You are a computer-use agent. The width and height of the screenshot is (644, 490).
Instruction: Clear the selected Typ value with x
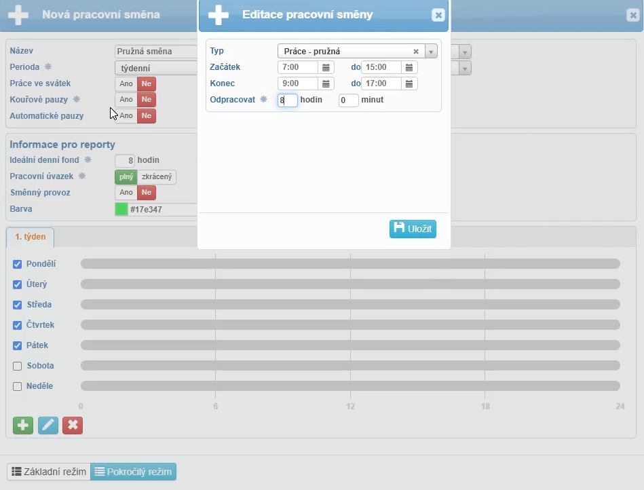pos(416,52)
